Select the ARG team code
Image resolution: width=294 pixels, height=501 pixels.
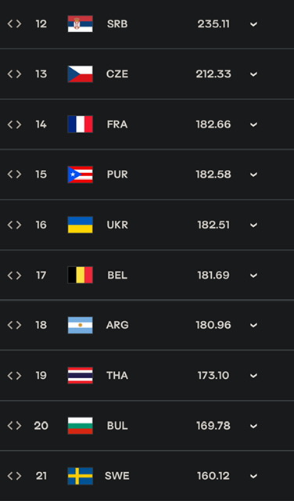pyautogui.click(x=117, y=326)
